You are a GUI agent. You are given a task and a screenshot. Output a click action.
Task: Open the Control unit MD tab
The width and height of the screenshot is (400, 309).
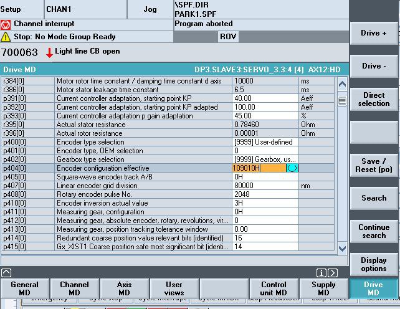[274, 289]
